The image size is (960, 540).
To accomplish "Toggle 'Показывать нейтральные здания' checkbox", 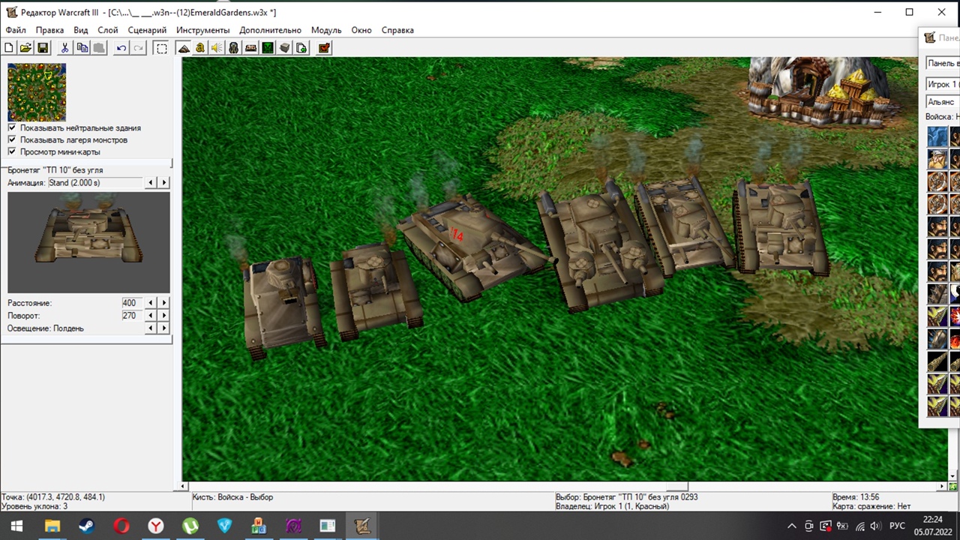I will [12, 128].
